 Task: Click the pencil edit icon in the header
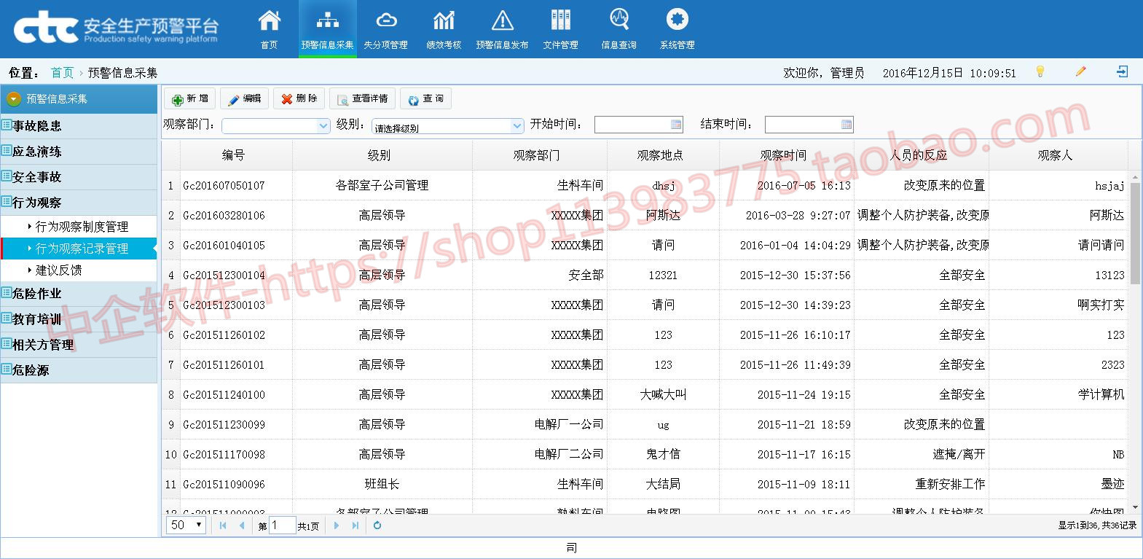pos(1080,71)
